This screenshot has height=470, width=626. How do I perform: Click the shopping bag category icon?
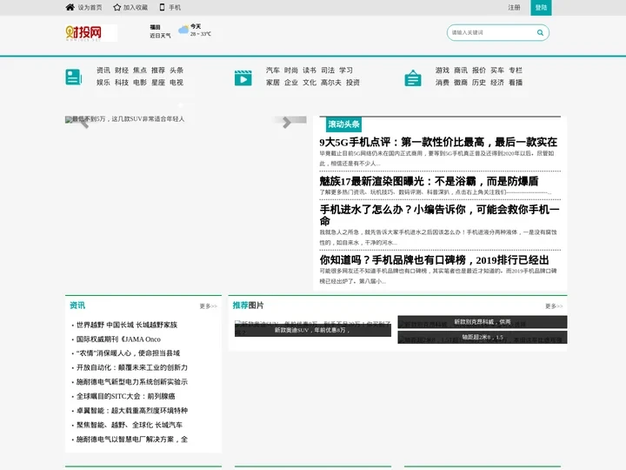coord(413,78)
